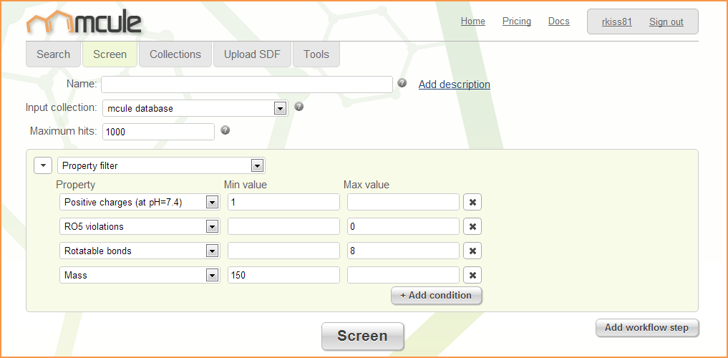This screenshot has height=358, width=728.
Task: Remove the Mass condition row
Action: tap(472, 275)
